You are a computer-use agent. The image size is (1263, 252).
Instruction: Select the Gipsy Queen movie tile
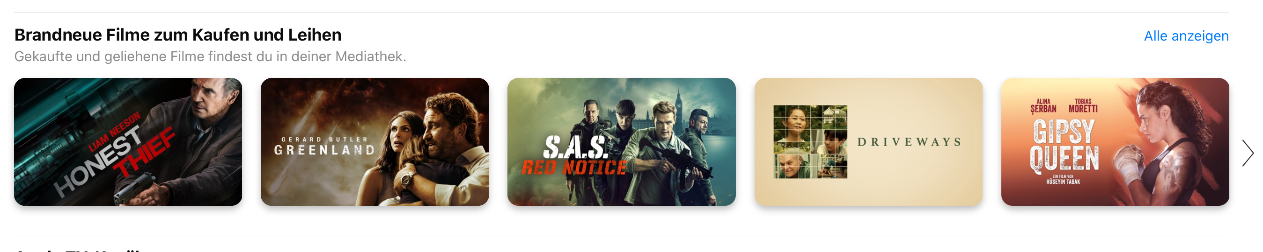1115,141
